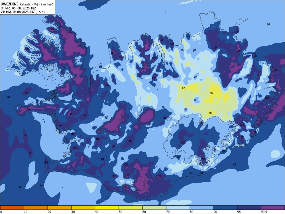Click the light green 60–70 legend swatch

pos(154,208)
